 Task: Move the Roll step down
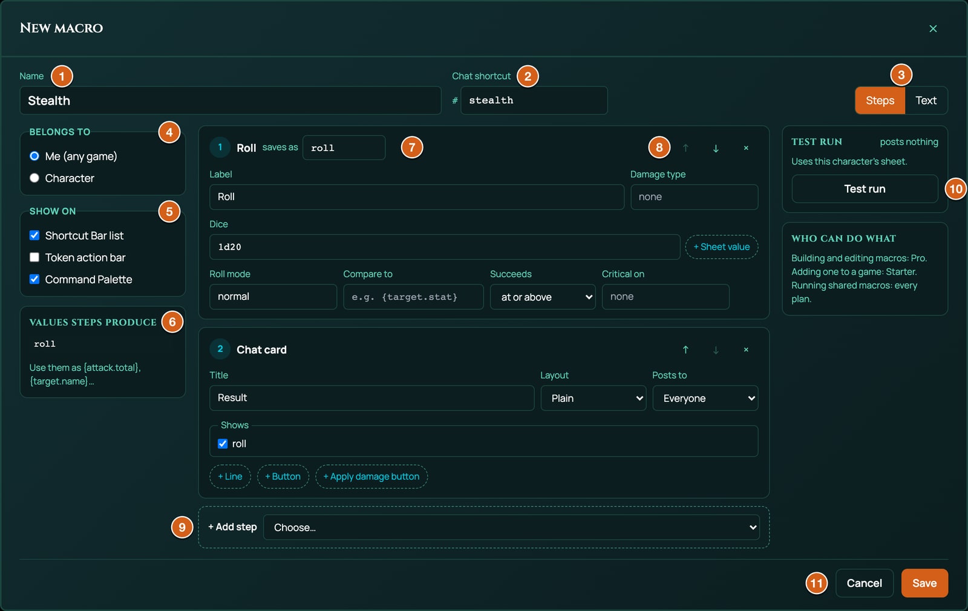pos(716,148)
